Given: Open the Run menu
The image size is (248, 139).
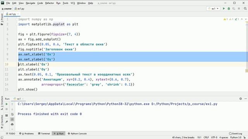Looking at the screenshot, I should click(59, 3).
